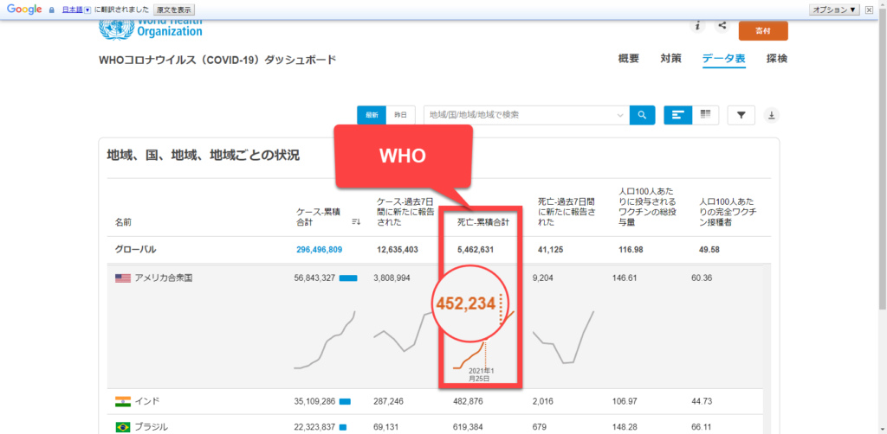The width and height of the screenshot is (887, 434).
Task: Switch to table grid view
Action: click(705, 114)
